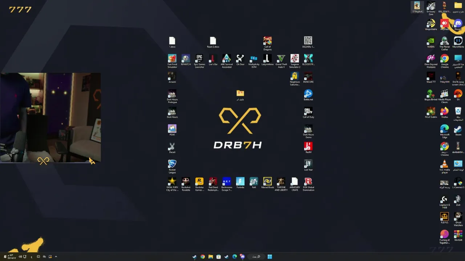Image resolution: width=465 pixels, height=261 pixels.
Task: Select the MicroWorks icon
Action: point(458,43)
